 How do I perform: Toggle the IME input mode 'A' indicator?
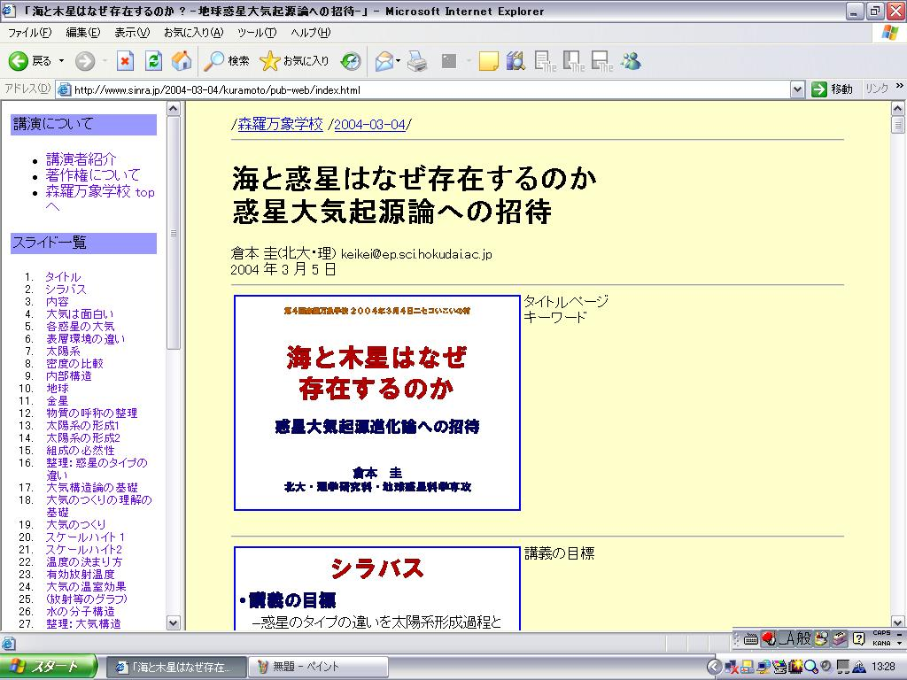point(786,638)
